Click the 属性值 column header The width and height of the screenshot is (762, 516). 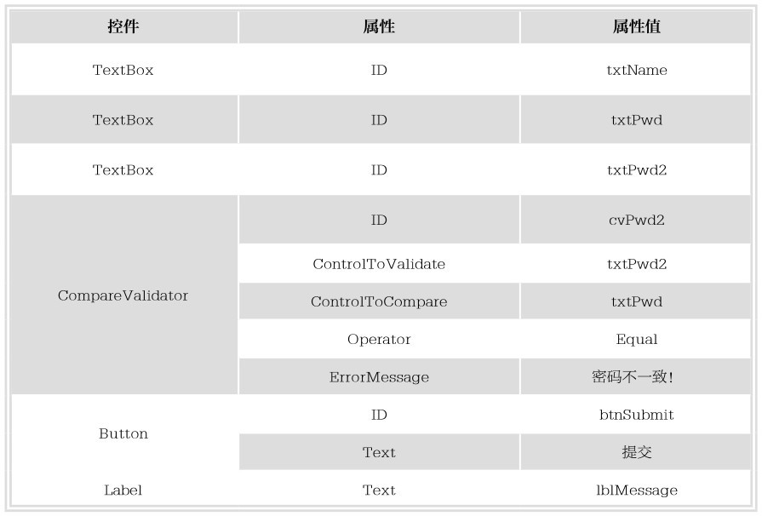click(636, 26)
